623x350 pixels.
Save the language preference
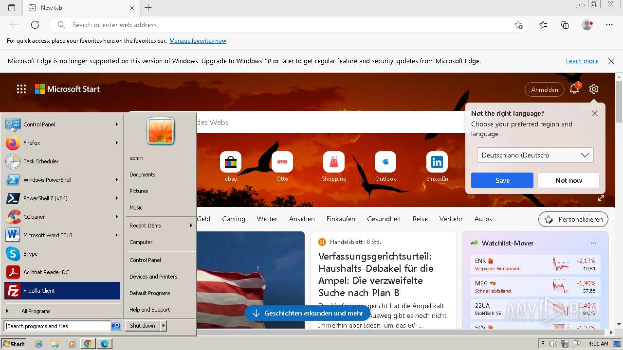(502, 180)
